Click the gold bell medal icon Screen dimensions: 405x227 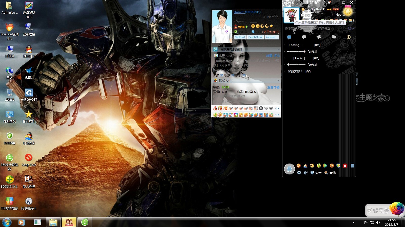pyautogui.click(x=348, y=11)
